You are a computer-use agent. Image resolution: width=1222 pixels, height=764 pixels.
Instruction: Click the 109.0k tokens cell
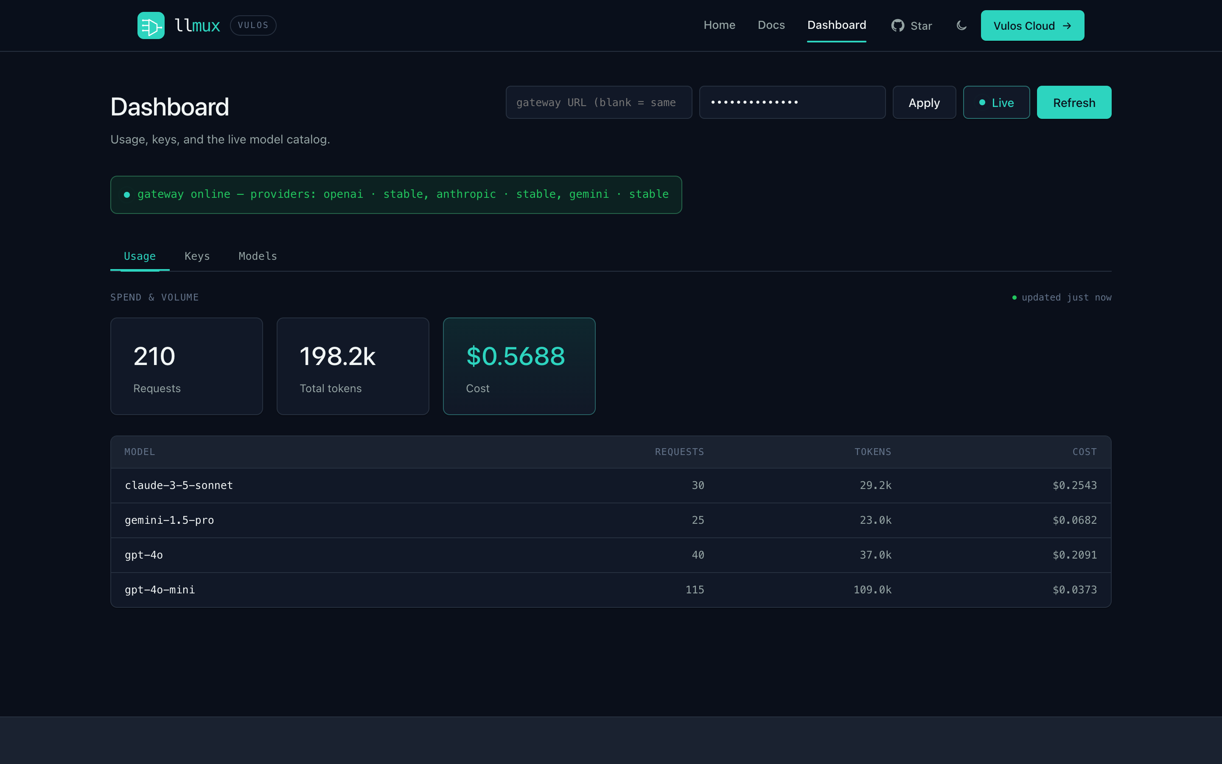coord(872,590)
